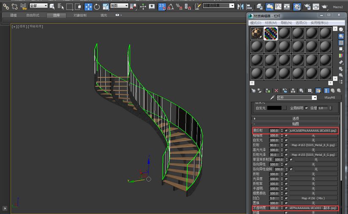348x214 pixels.
Task: Click Get Material icon in material editor
Action: tap(253, 90)
